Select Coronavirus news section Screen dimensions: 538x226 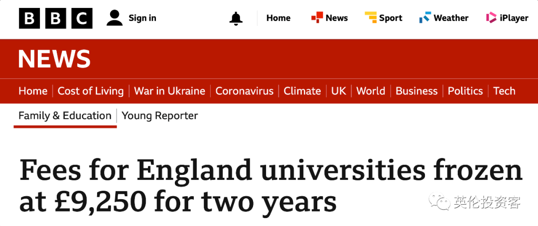[244, 91]
